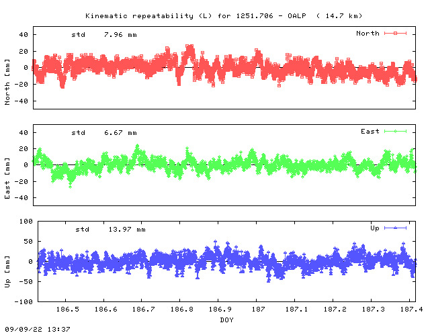Click x-axis tick label 187.2
Image resolution: width=430 pixels, height=333 pixels.
[335, 310]
